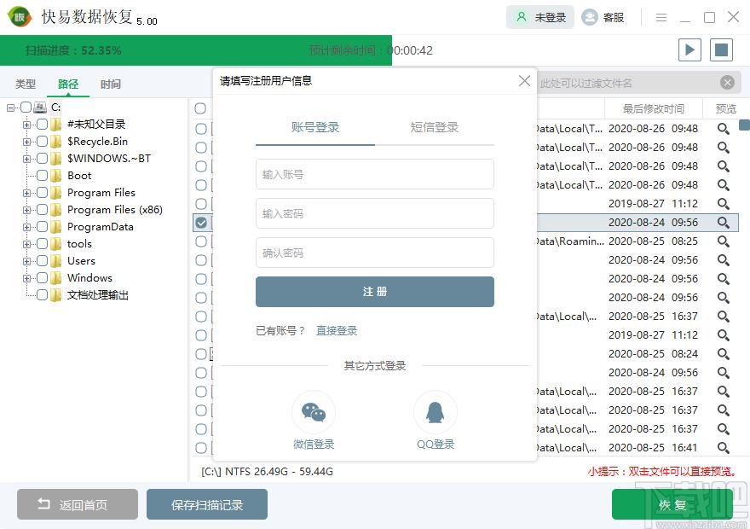The height and width of the screenshot is (529, 750).
Task: Switch to the 路径 tab
Action: [68, 84]
